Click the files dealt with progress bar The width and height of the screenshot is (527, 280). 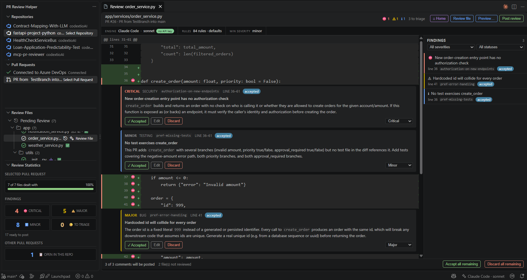point(51,189)
